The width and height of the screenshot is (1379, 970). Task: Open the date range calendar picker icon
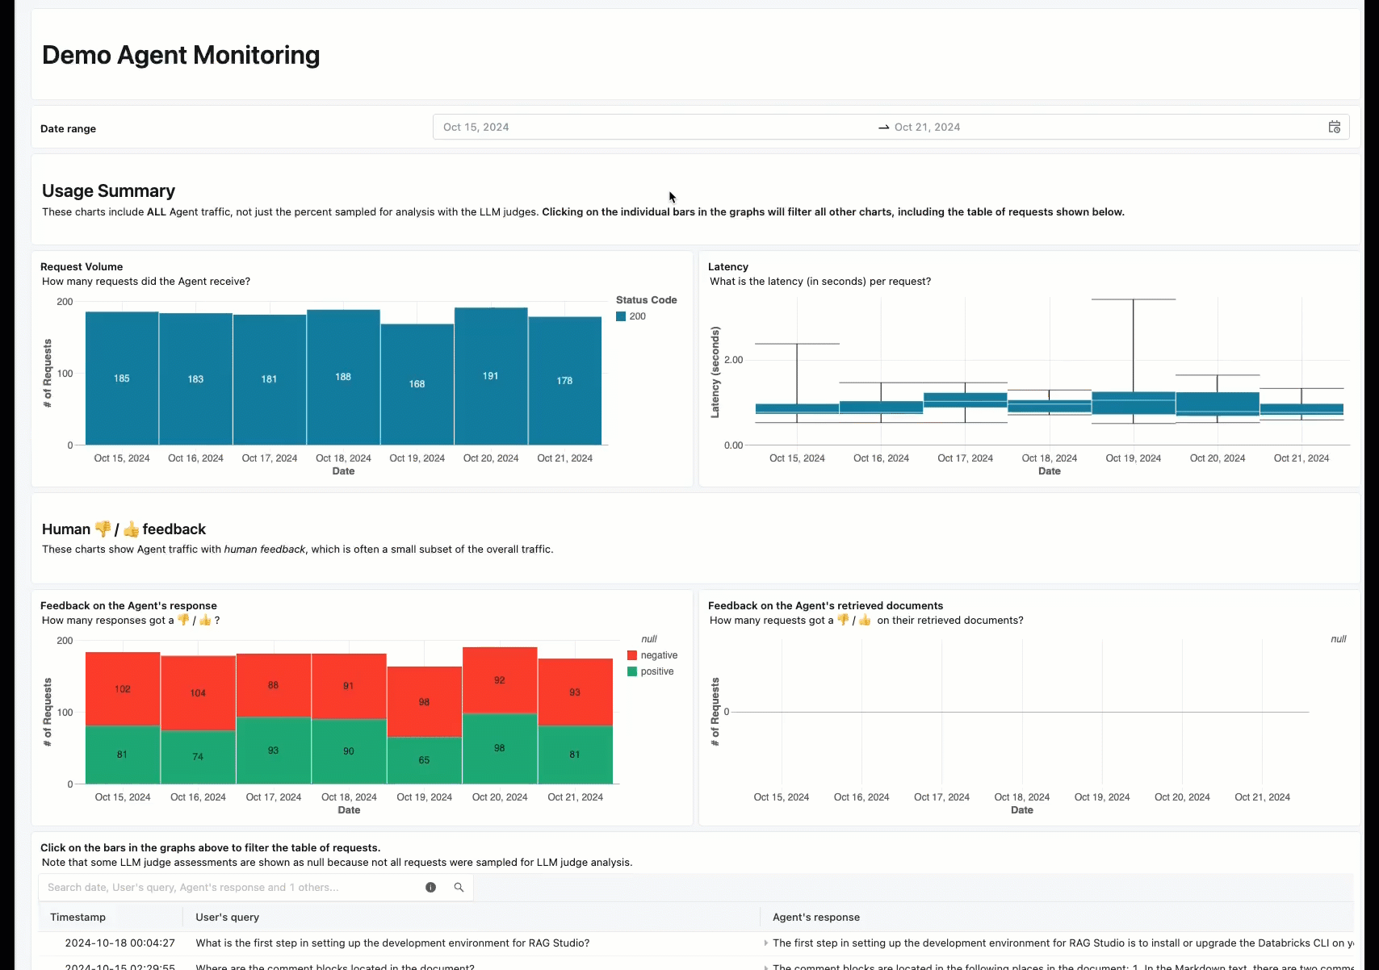tap(1334, 128)
